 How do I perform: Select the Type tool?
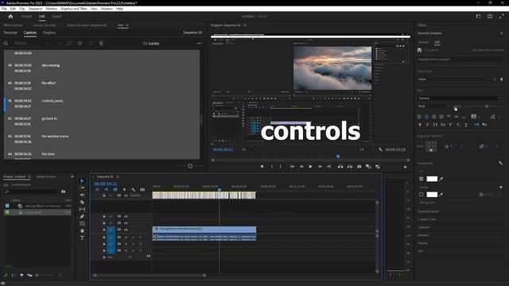click(82, 238)
